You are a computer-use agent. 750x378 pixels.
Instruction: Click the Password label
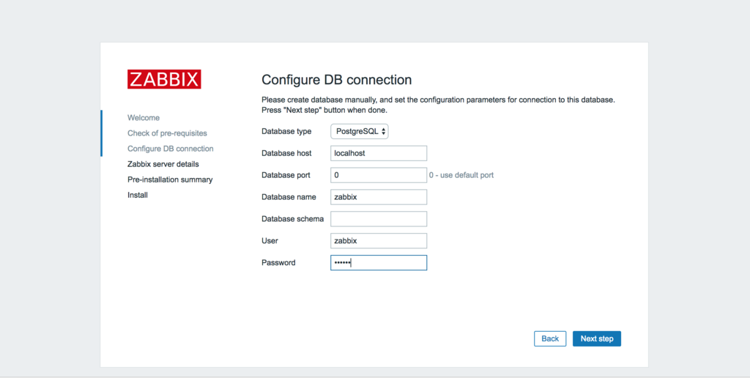pyautogui.click(x=278, y=263)
